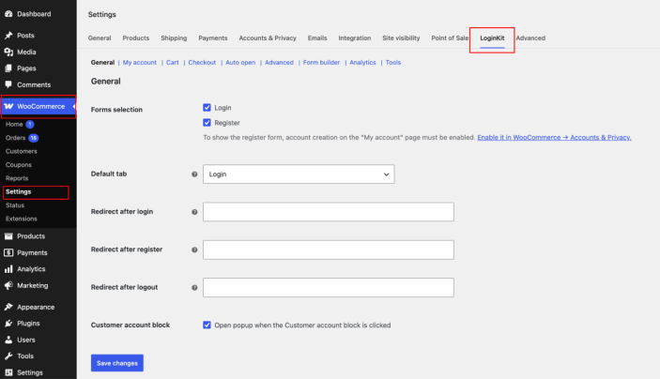Uncheck the Register form checkbox
Screen dimensions: 660x379
(x=207, y=123)
